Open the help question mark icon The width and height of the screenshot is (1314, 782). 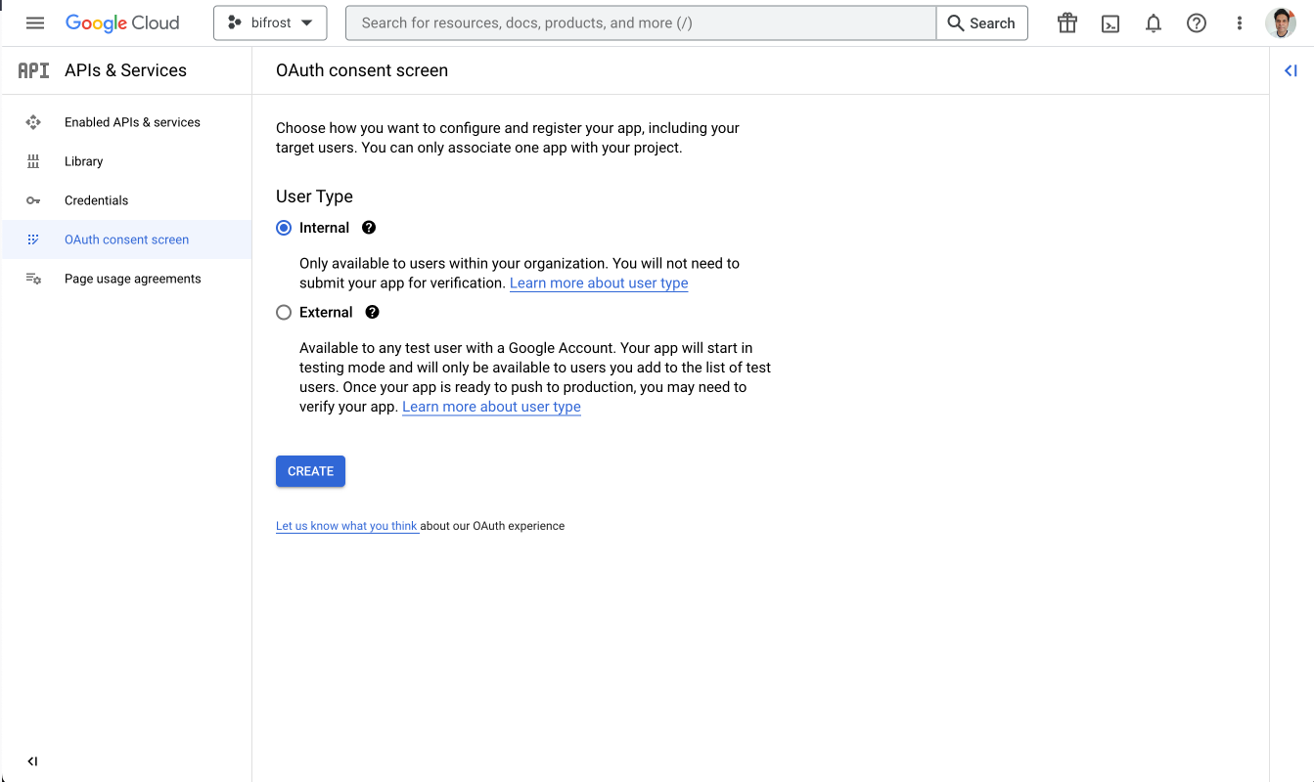tap(1197, 23)
